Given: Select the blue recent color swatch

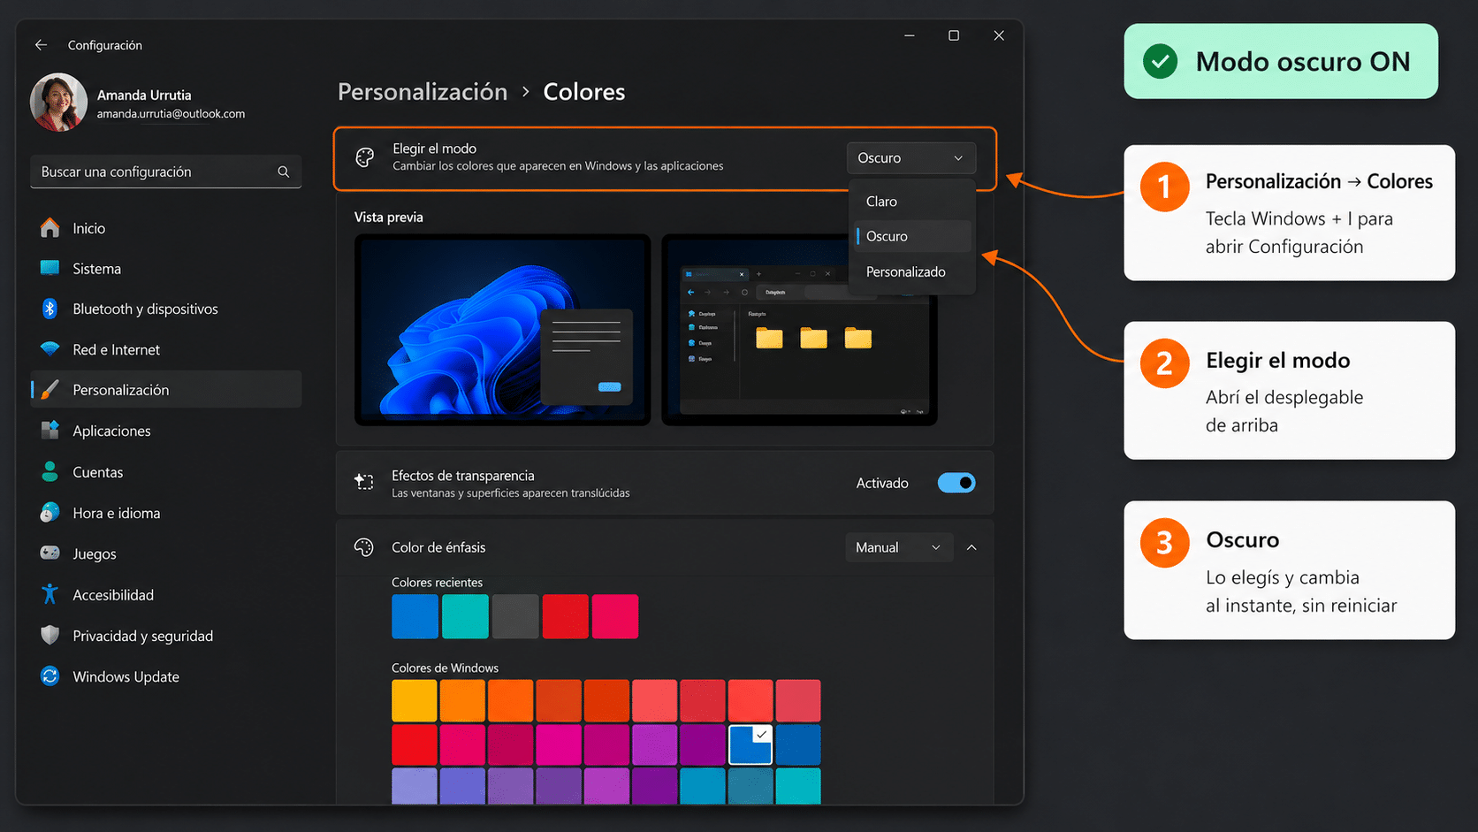Looking at the screenshot, I should tap(415, 616).
